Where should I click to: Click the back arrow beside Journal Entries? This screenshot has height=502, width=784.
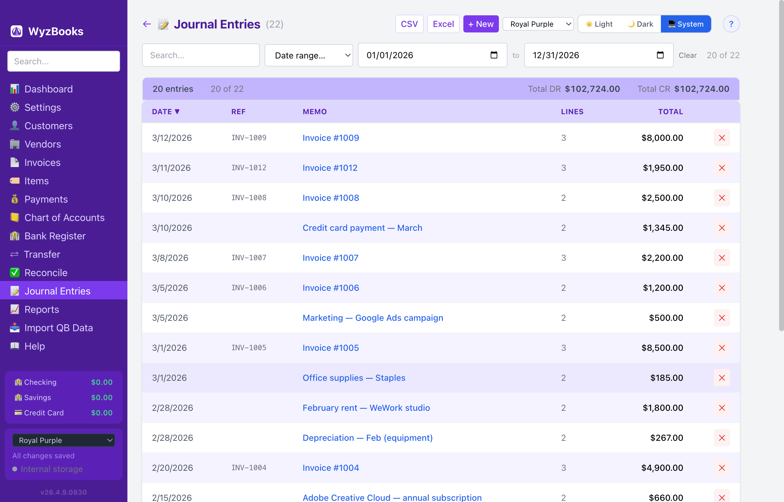147,24
